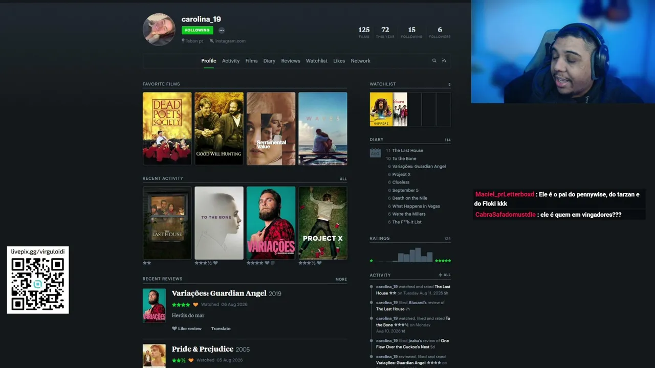Open Project X recent activity poster
Screen dimensions: 655x368
click(323, 223)
